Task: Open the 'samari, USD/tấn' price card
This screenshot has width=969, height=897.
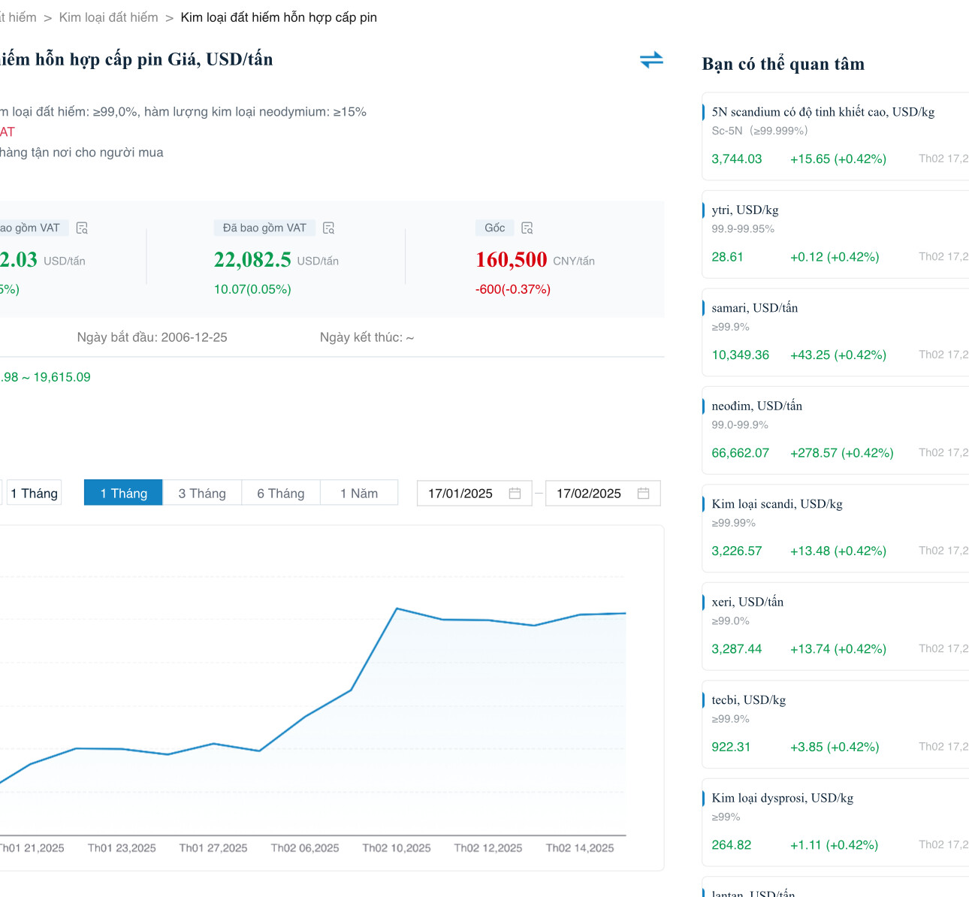Action: point(754,308)
